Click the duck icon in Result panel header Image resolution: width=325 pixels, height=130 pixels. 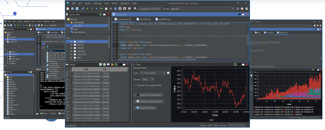tap(112, 64)
